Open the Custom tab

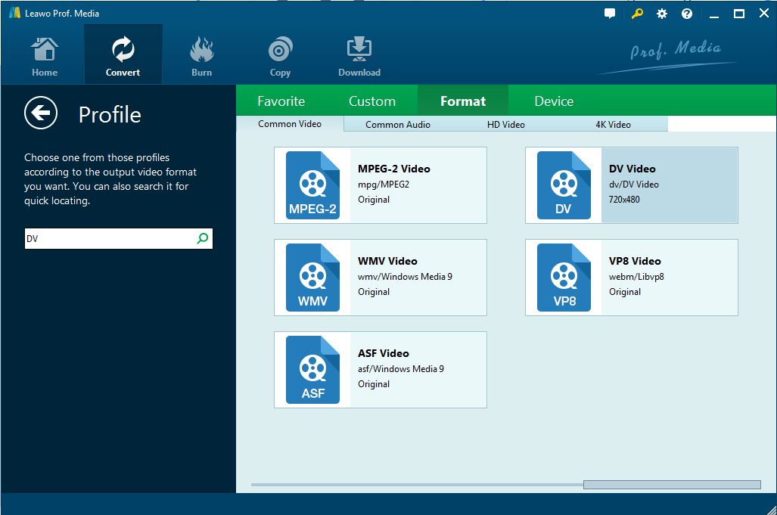[x=371, y=101]
